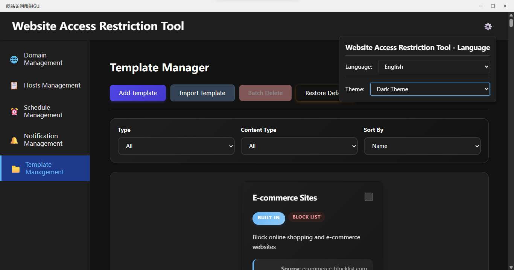Open Hosts Management via its notebook icon
The height and width of the screenshot is (270, 514).
(14, 85)
